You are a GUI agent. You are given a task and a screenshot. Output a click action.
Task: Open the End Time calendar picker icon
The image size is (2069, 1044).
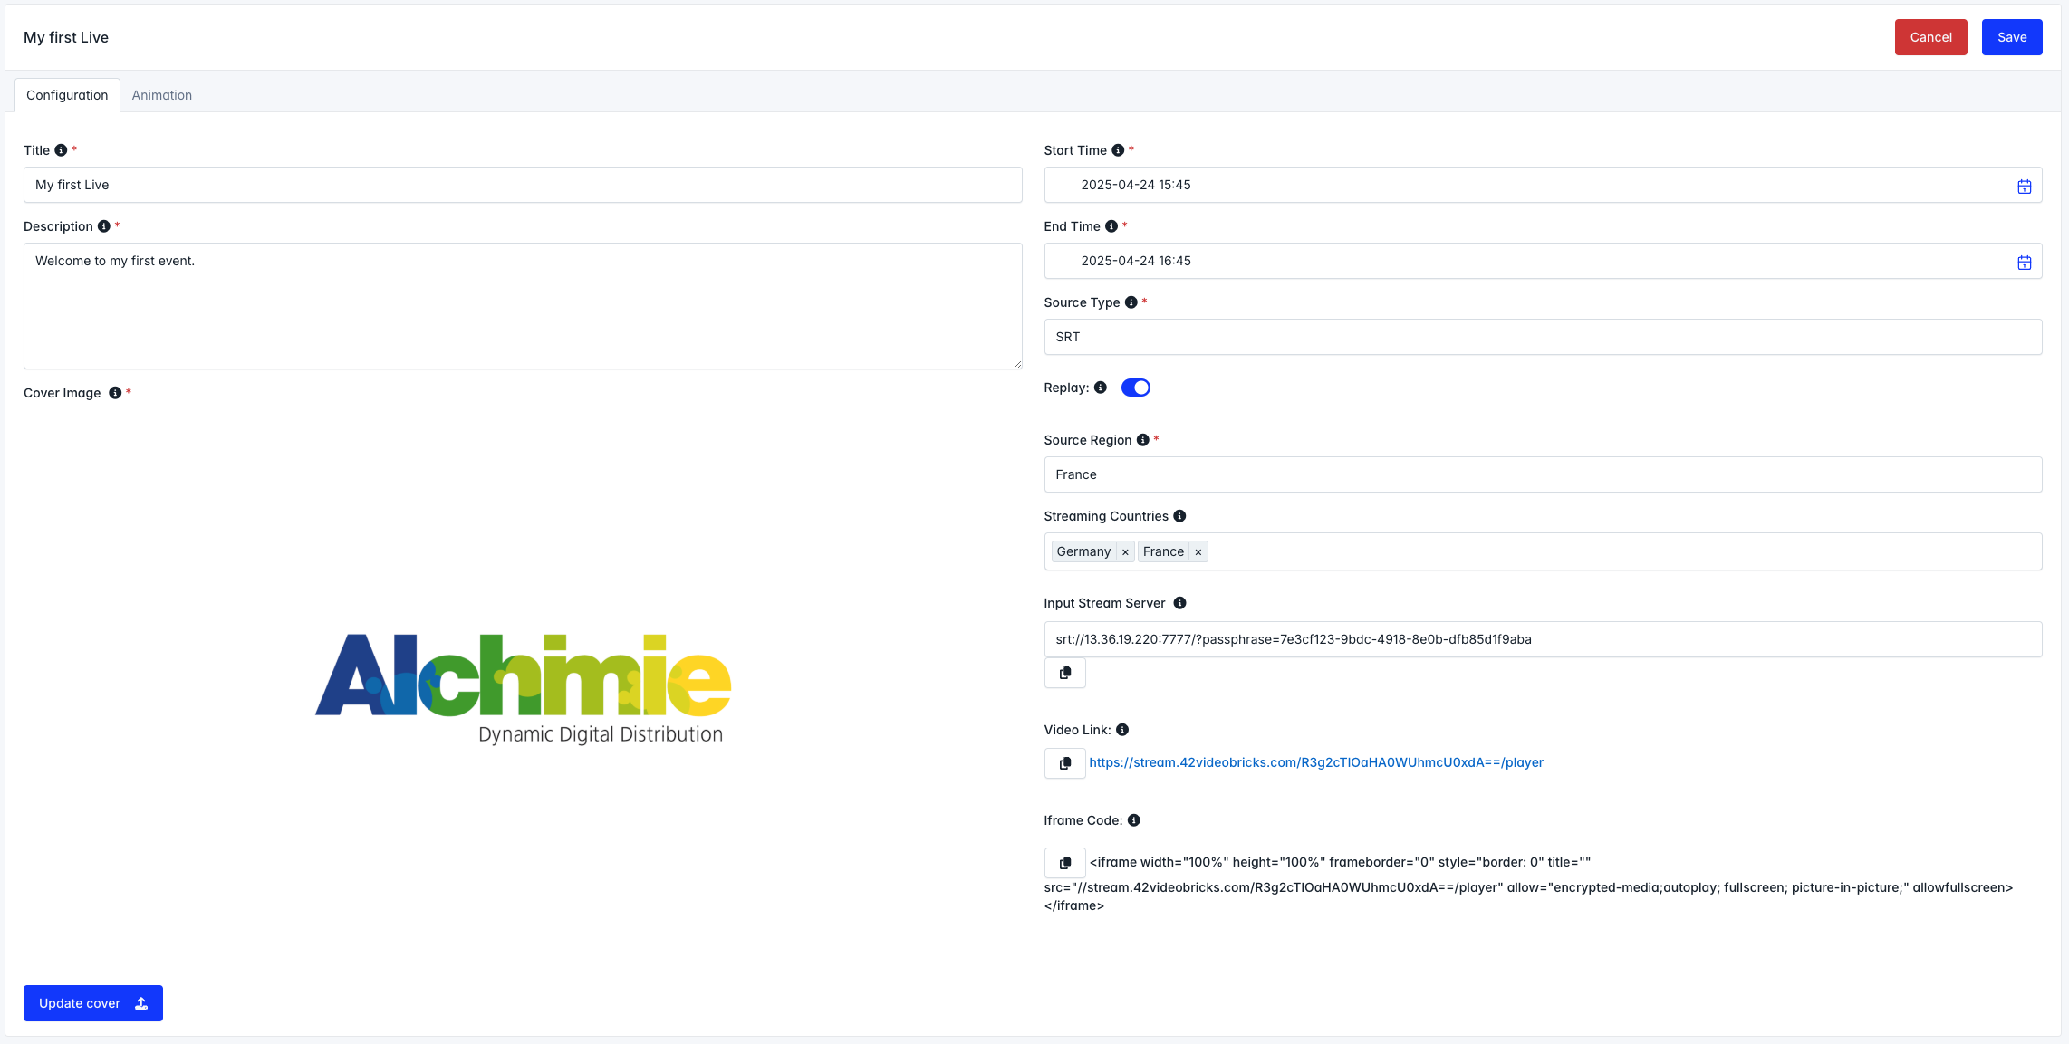pyautogui.click(x=2024, y=263)
